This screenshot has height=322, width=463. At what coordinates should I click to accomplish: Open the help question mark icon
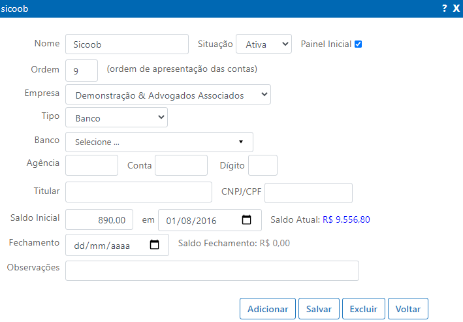click(445, 8)
